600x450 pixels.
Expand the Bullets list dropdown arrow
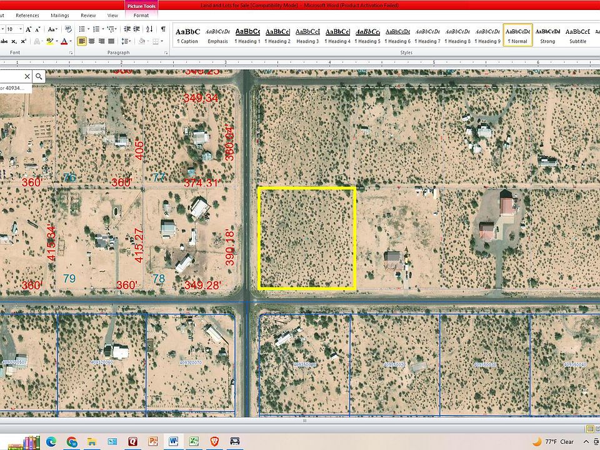(88, 29)
